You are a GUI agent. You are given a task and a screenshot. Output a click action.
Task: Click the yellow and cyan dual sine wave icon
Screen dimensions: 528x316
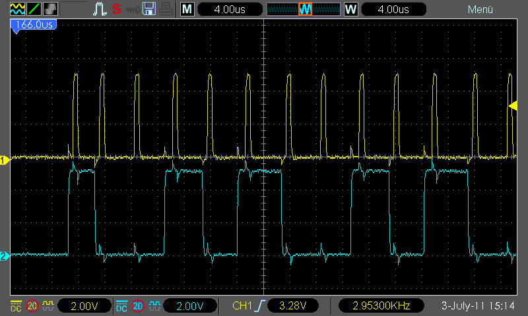coord(17,9)
